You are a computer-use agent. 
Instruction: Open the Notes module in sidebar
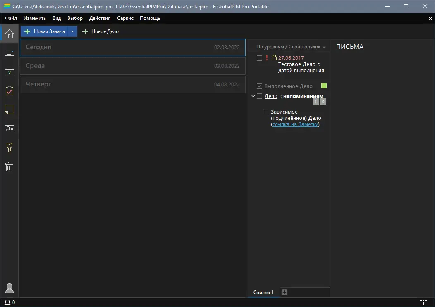pos(9,109)
